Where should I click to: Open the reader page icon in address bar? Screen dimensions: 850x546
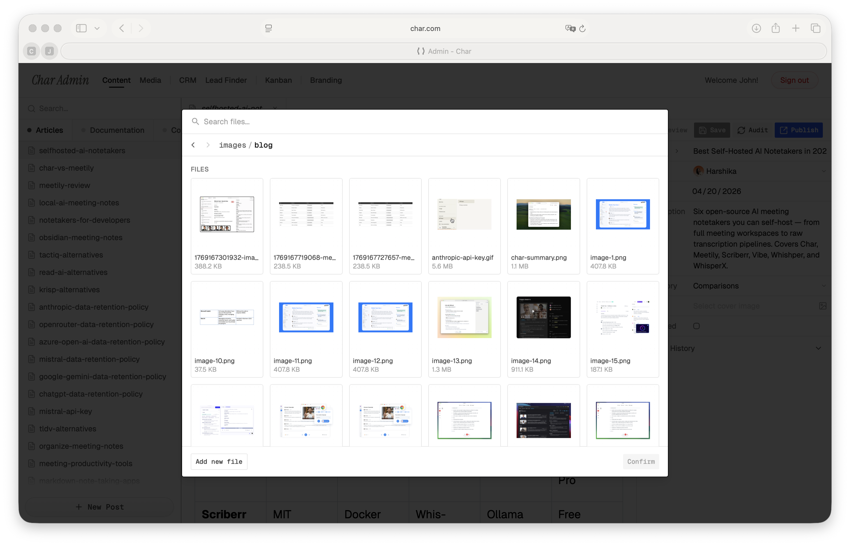[x=268, y=28]
